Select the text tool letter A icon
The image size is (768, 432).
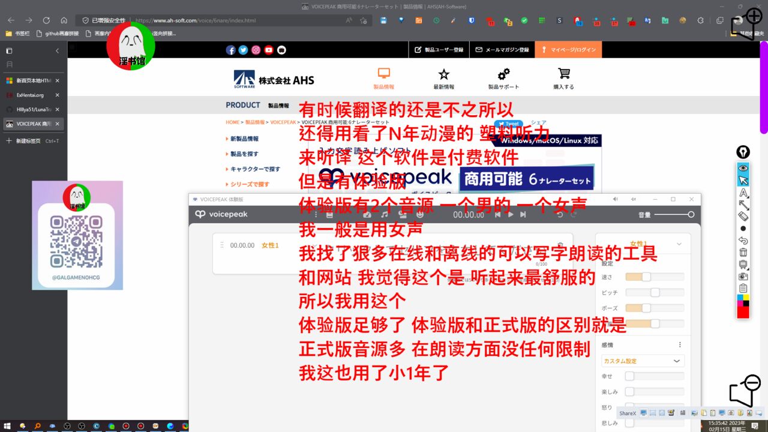pos(743,193)
